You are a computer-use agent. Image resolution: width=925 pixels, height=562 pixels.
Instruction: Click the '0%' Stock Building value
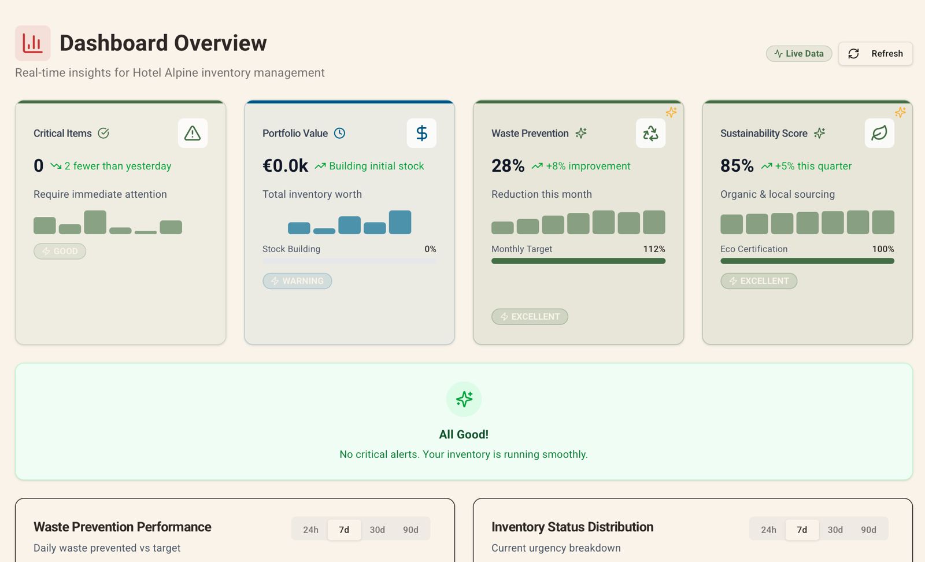[x=430, y=249]
